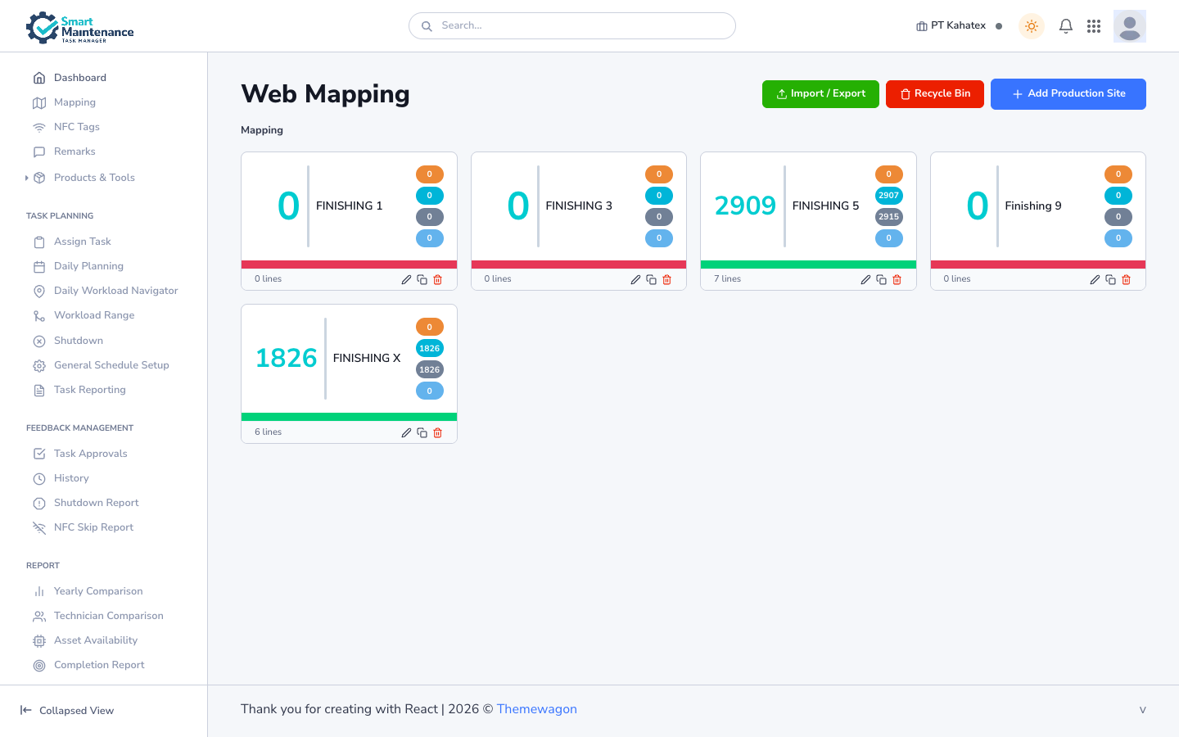The width and height of the screenshot is (1179, 737).
Task: Delete the FINISHING 5 card with trash icon
Action: coord(897,280)
